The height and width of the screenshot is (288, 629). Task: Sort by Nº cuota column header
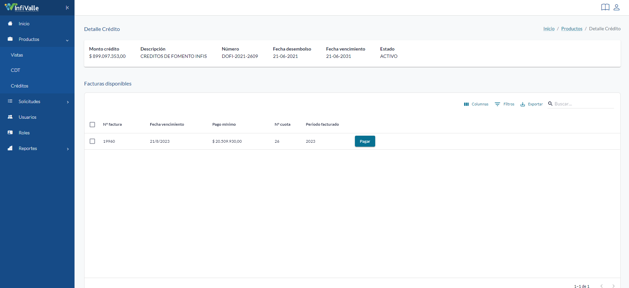[282, 124]
